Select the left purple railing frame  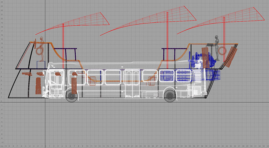tap(65, 54)
